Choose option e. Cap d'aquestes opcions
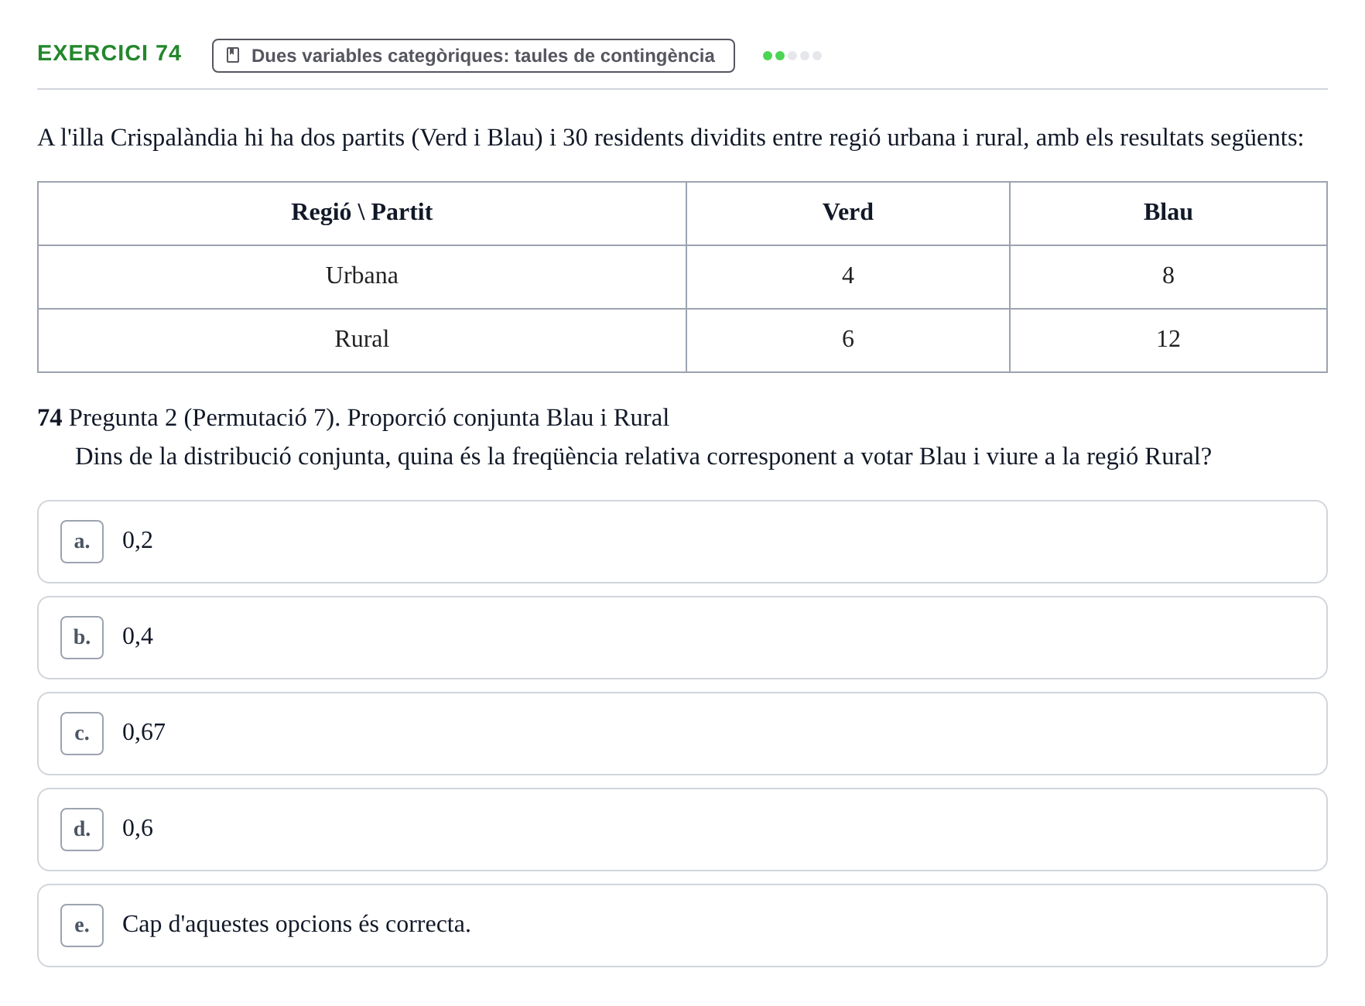1365x1006 pixels. coord(682,926)
